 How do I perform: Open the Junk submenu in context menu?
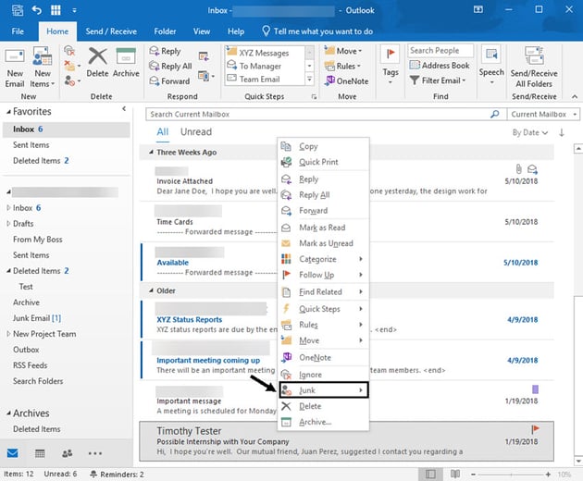(324, 390)
